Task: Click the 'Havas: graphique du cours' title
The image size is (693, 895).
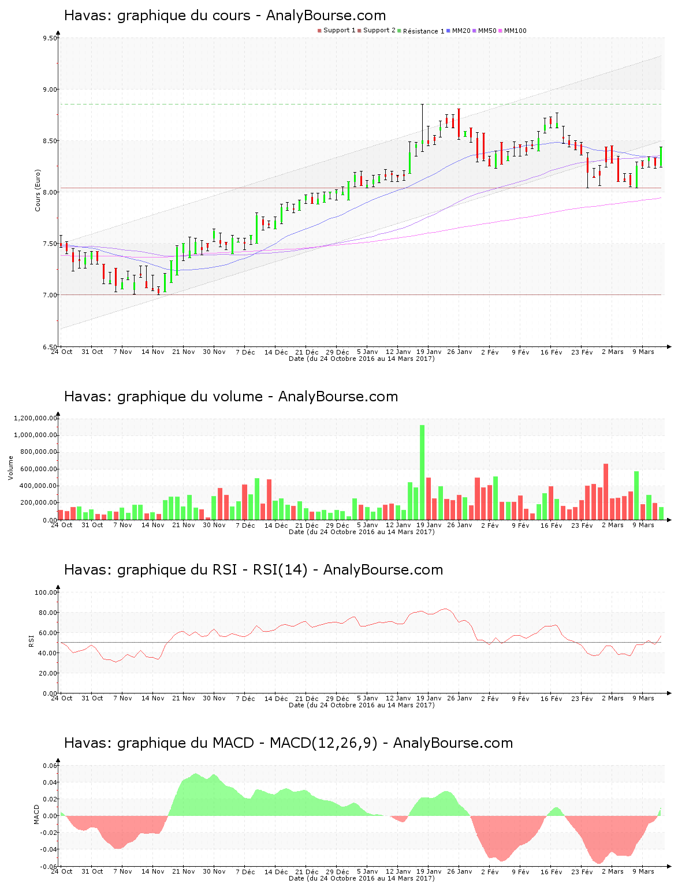Action: (x=157, y=16)
